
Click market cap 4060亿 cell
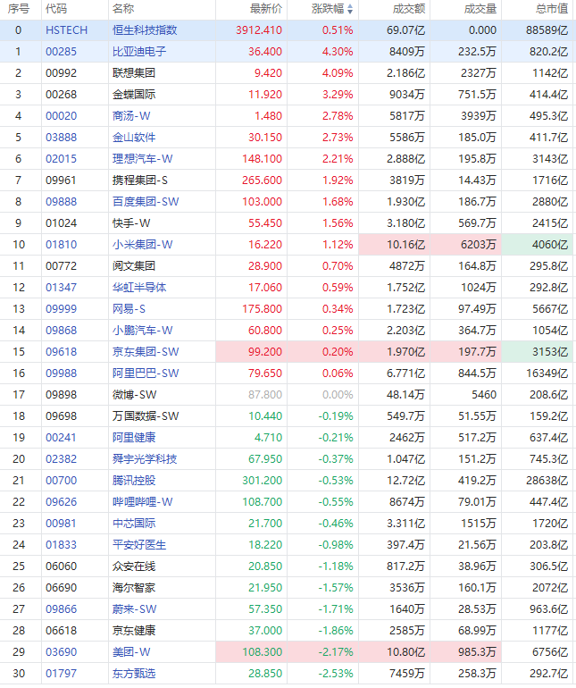[538, 245]
